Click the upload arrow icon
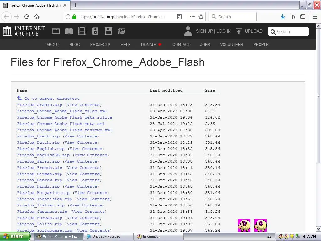The height and width of the screenshot is (241, 321). pyautogui.click(x=239, y=31)
